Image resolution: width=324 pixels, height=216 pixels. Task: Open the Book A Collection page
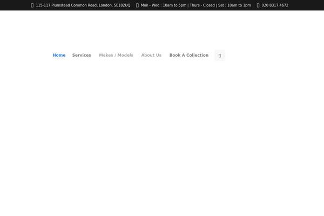189,55
